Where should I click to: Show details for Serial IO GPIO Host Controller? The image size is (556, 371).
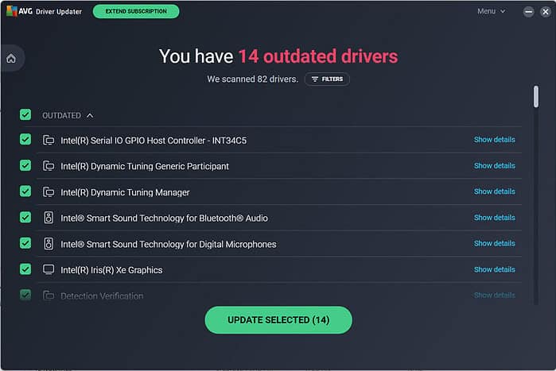[x=494, y=140]
